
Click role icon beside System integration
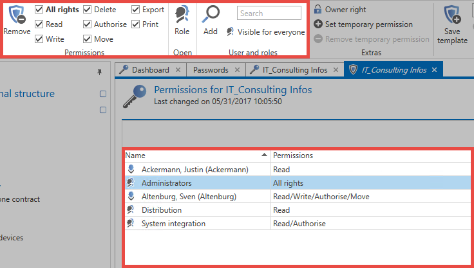130,223
